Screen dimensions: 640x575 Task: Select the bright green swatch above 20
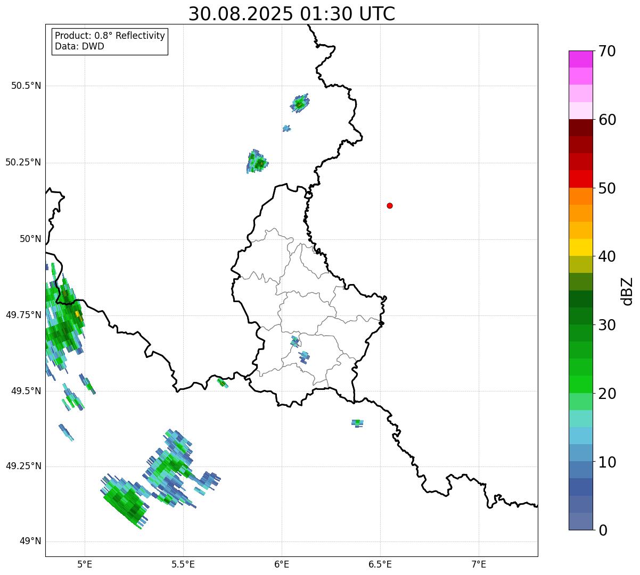[580, 385]
